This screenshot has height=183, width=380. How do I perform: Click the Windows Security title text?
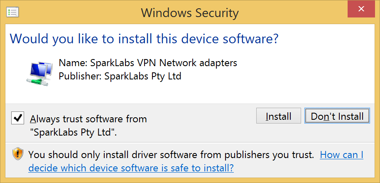click(x=190, y=12)
